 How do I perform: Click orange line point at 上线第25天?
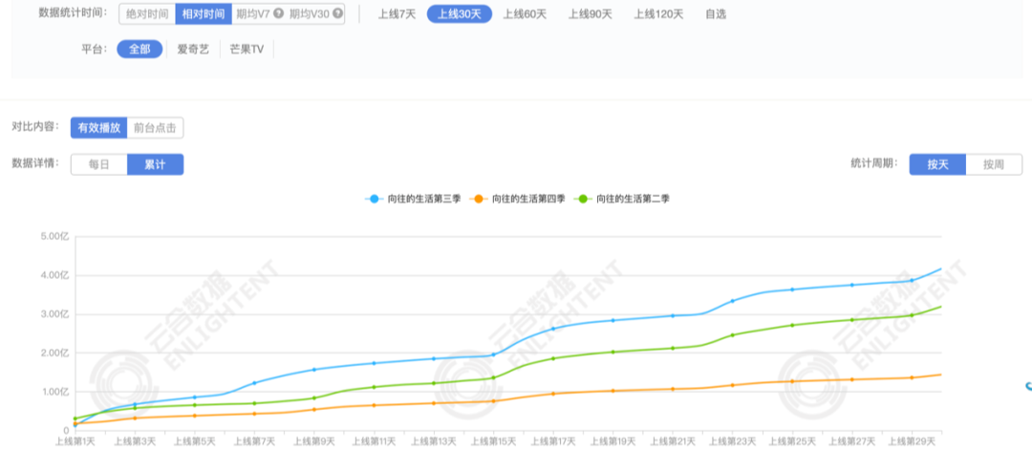792,381
